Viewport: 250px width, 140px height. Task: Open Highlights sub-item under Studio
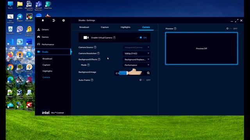[x=47, y=71]
